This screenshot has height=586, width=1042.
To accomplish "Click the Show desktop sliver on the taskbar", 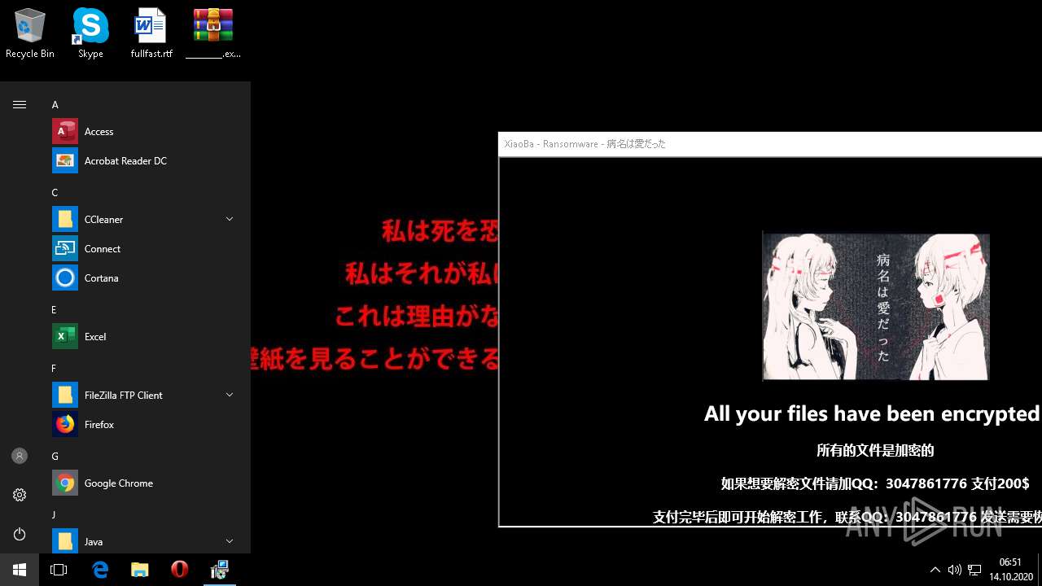I will pos(1040,570).
